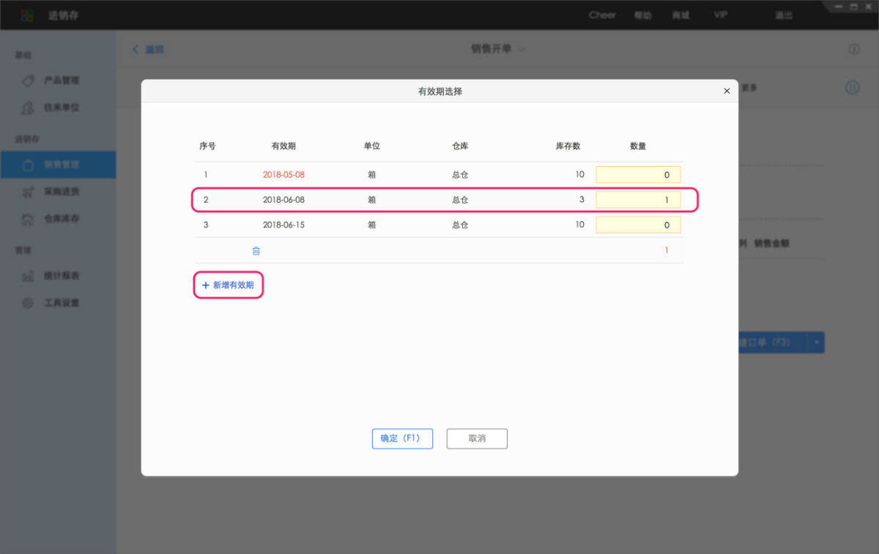Minimize the application window
Image resolution: width=879 pixels, height=554 pixels.
point(839,6)
